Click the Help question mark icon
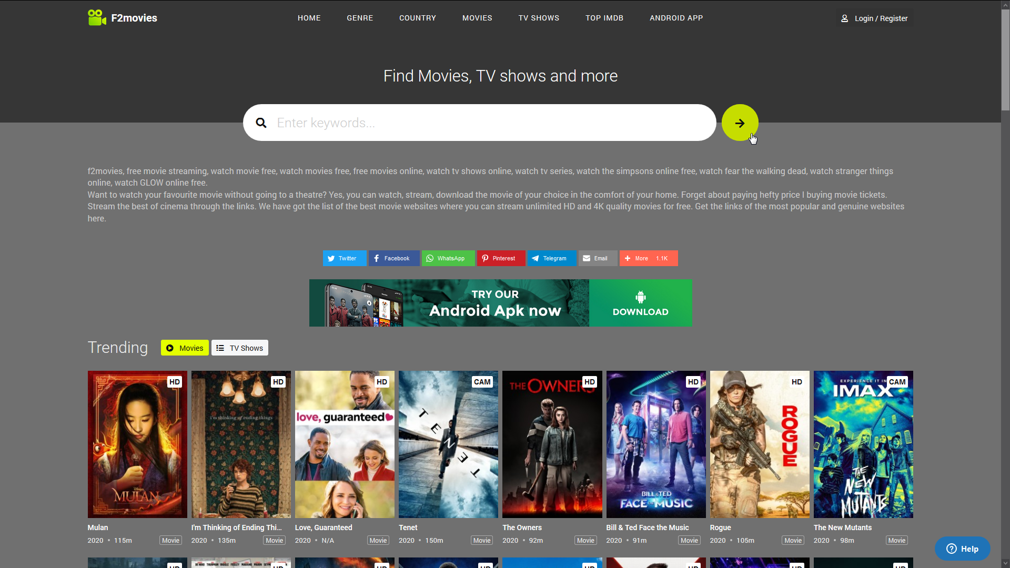 [951, 549]
